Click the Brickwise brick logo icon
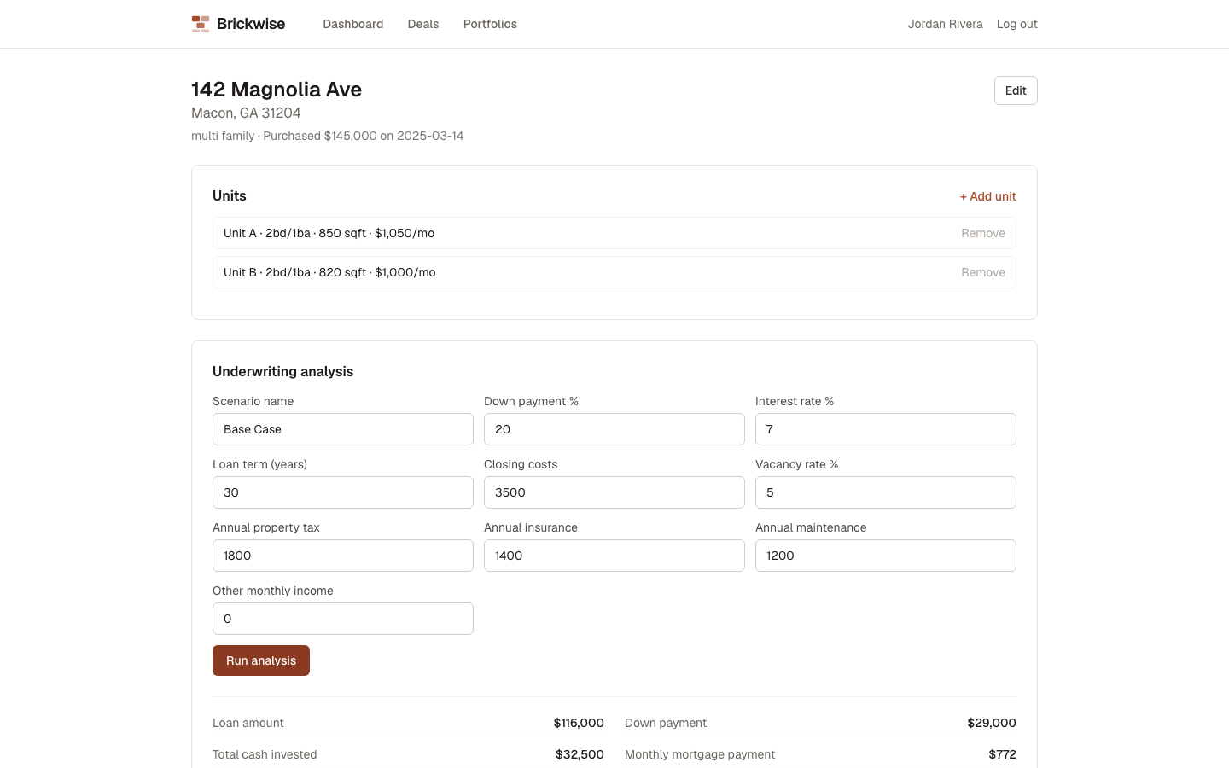Viewport: 1229px width, 768px height. (x=201, y=24)
